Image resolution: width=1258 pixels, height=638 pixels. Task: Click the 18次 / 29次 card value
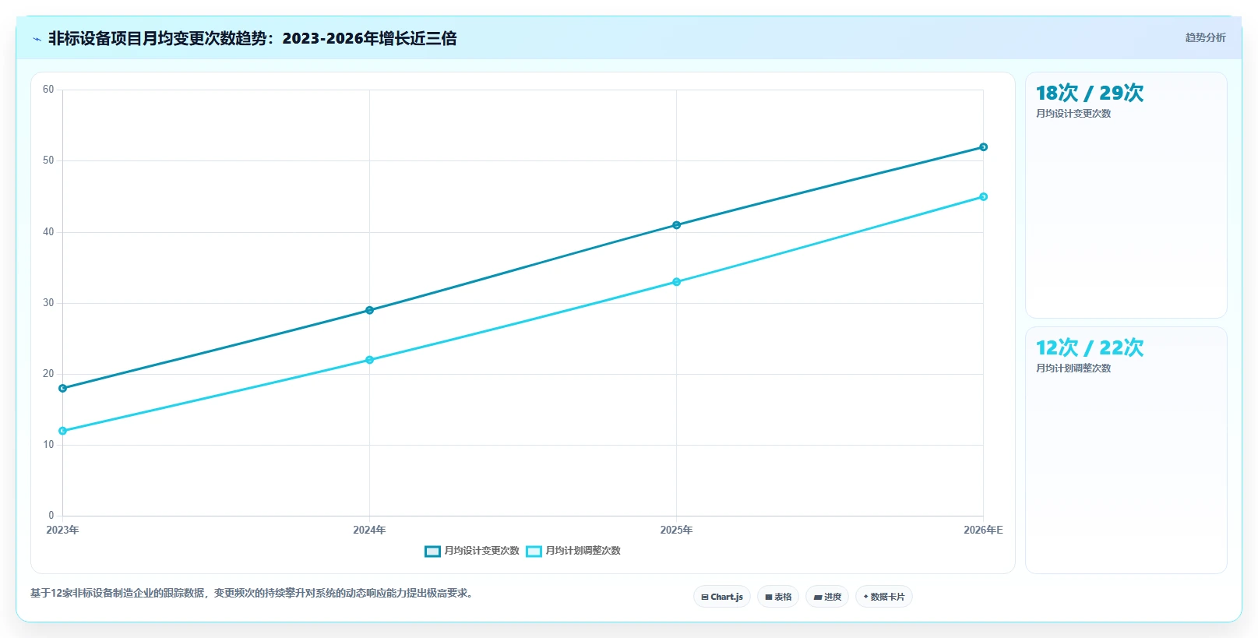(1090, 93)
